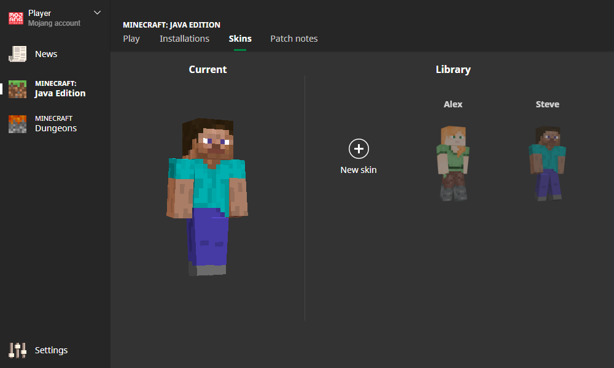Viewport: 614px width, 368px height.
Task: Open the Installations tab
Action: click(x=184, y=39)
